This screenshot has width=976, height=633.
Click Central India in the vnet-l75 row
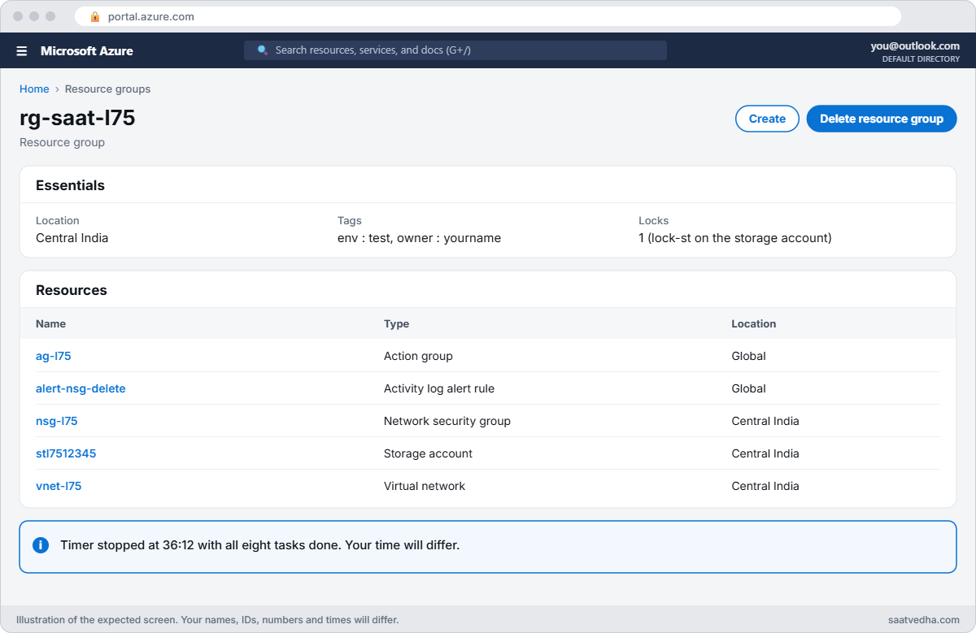pos(765,486)
